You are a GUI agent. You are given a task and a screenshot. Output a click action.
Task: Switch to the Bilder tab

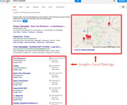tap(28, 7)
